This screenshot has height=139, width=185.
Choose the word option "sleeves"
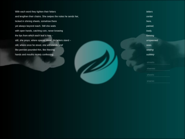point(158,69)
